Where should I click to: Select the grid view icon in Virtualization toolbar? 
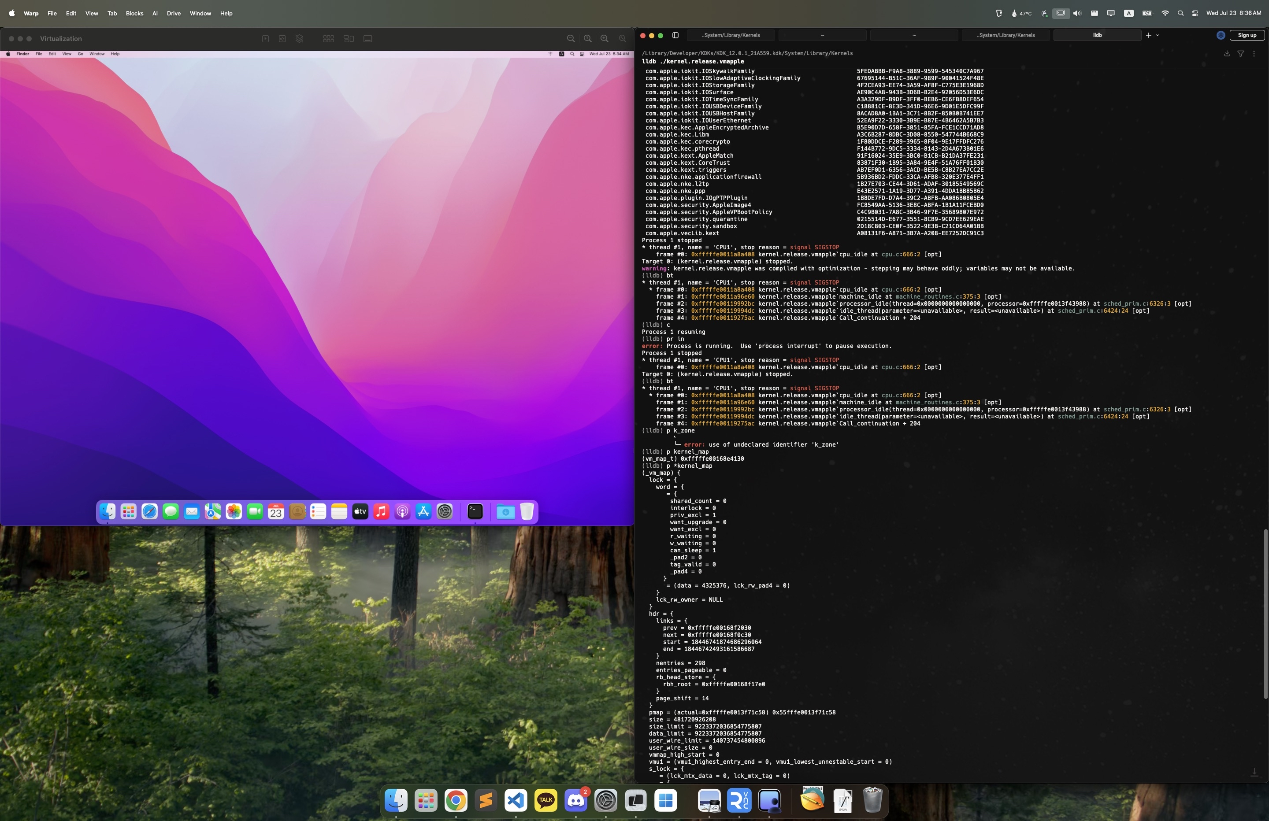coord(328,39)
